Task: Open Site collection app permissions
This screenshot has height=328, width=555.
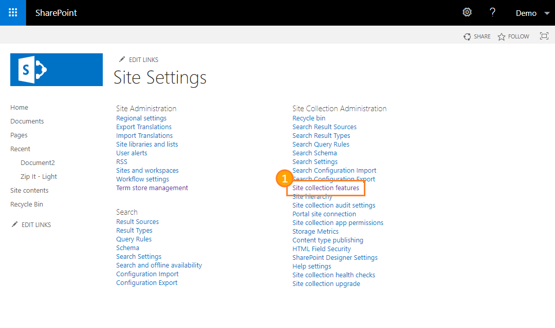Action: 338,223
